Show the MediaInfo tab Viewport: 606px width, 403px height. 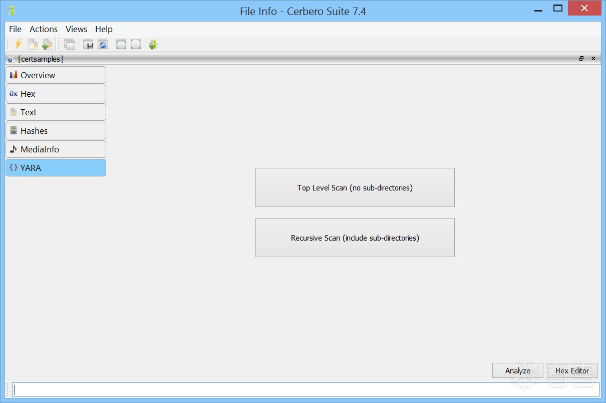pyautogui.click(x=56, y=149)
